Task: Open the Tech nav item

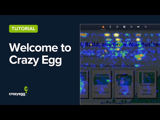Action: 151,35
